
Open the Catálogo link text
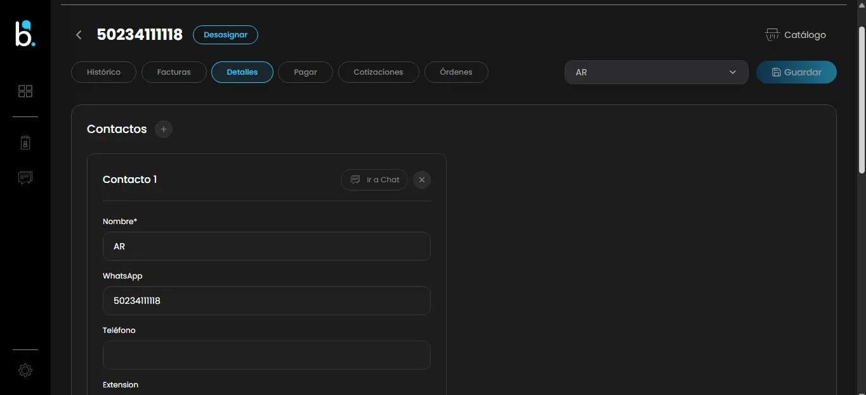(x=805, y=35)
